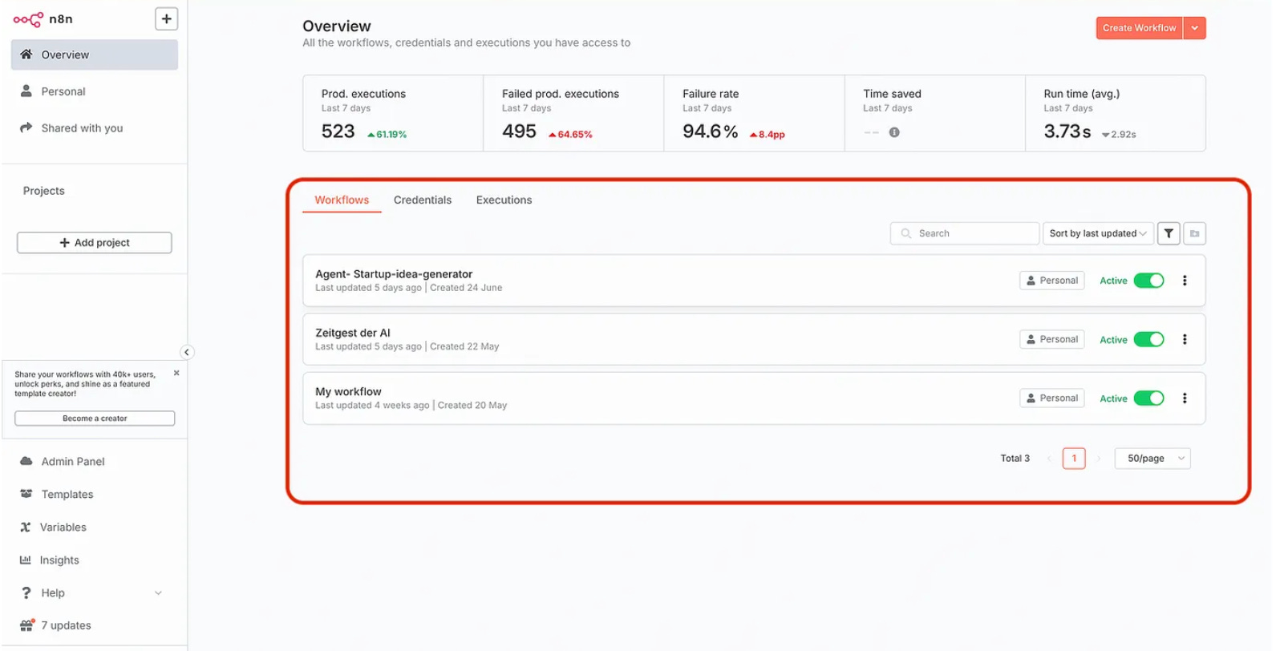The width and height of the screenshot is (1288, 651).
Task: Click the Time saved info icon
Action: (x=894, y=132)
